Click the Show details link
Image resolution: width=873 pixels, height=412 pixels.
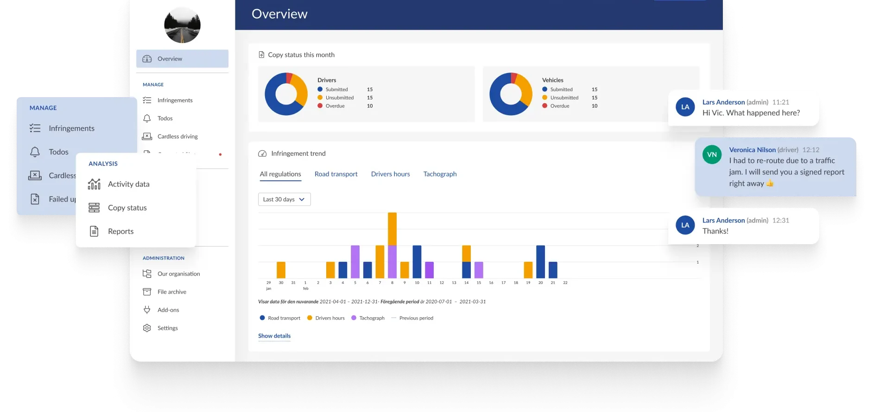pyautogui.click(x=274, y=336)
